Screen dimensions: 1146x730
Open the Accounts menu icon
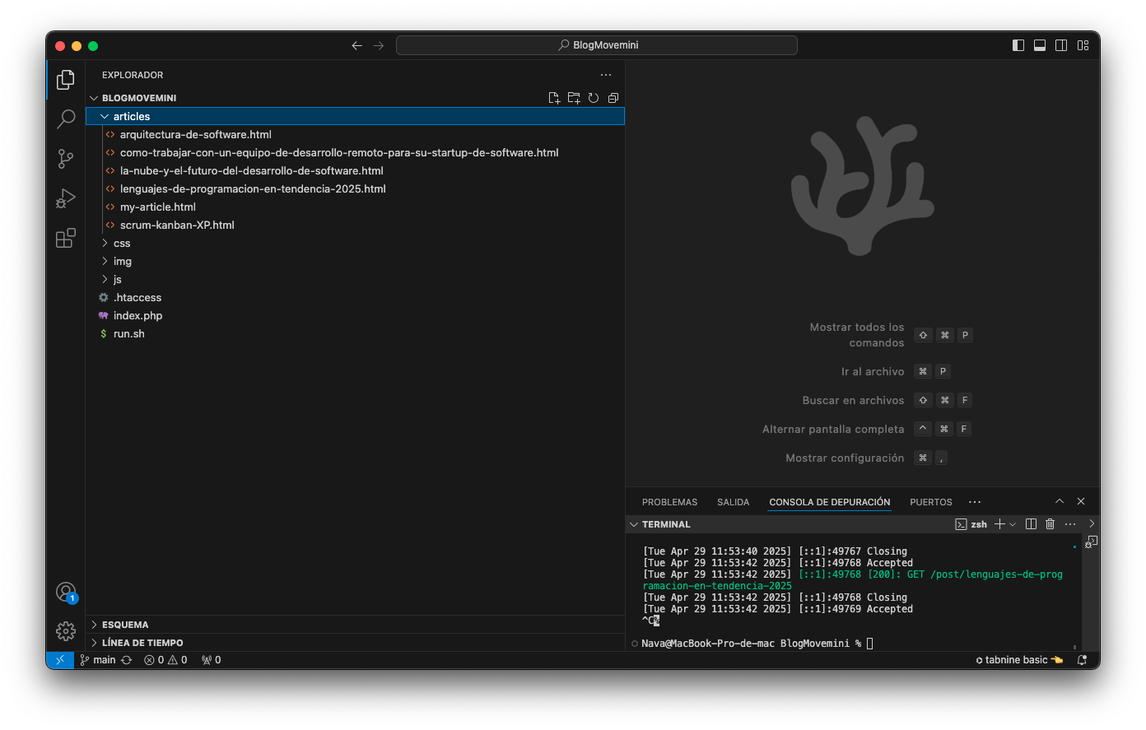click(x=66, y=592)
